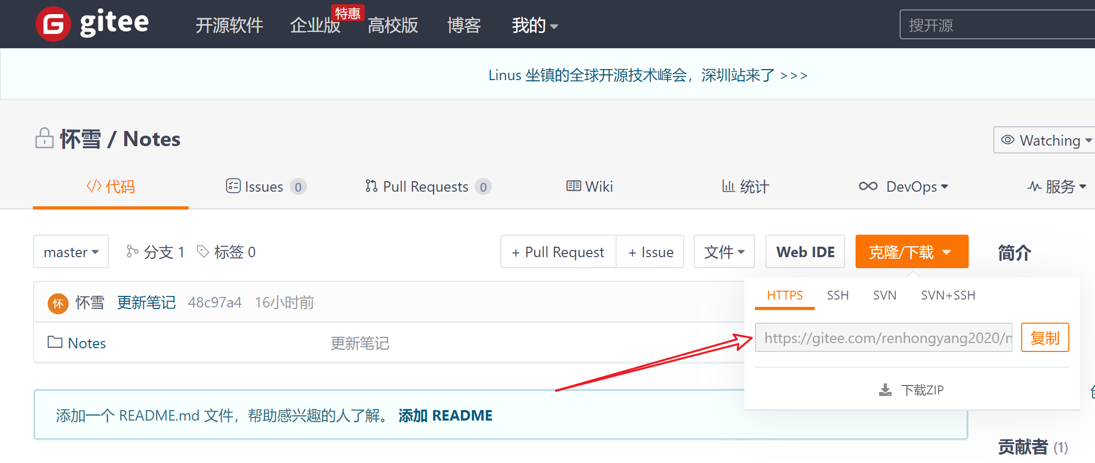Click the 简介 heading
The image size is (1095, 463).
[1014, 253]
